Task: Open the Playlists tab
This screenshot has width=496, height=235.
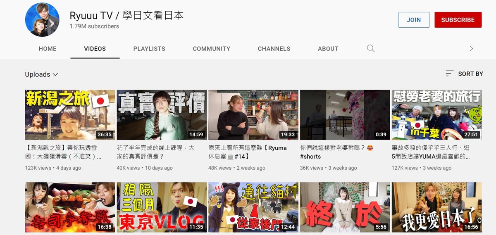Action: (x=149, y=49)
